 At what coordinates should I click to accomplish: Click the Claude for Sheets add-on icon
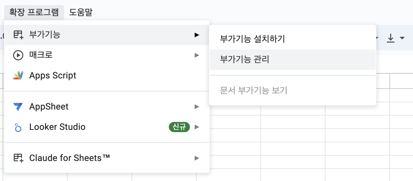click(18, 158)
